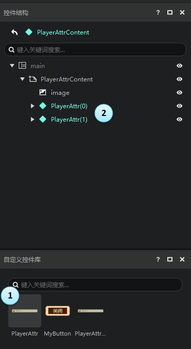Click the back arrow beside PlayerAttrContent
The image size is (191, 349).
(x=14, y=32)
